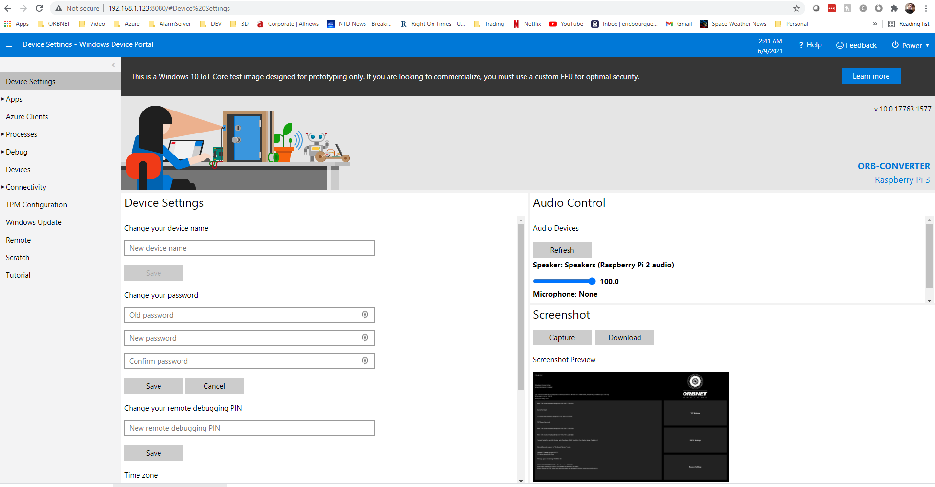
Task: Click the browser forward arrow
Action: coord(23,8)
